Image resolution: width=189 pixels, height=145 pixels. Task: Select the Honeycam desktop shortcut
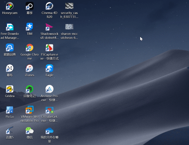click(x=10, y=6)
